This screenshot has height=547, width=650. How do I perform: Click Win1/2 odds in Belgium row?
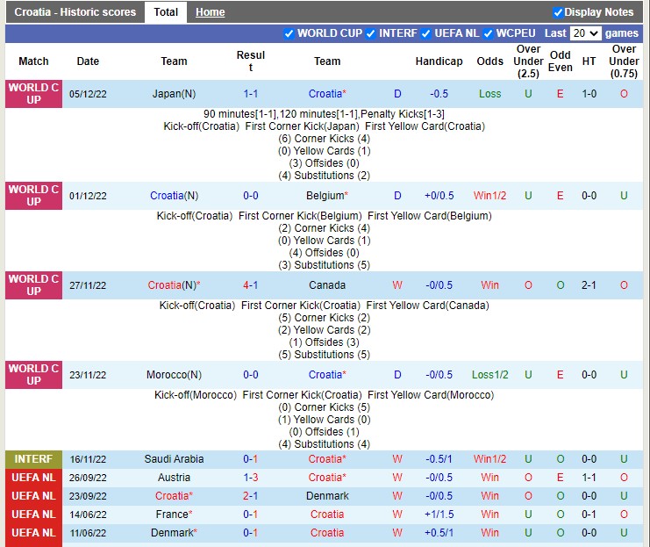(x=489, y=196)
